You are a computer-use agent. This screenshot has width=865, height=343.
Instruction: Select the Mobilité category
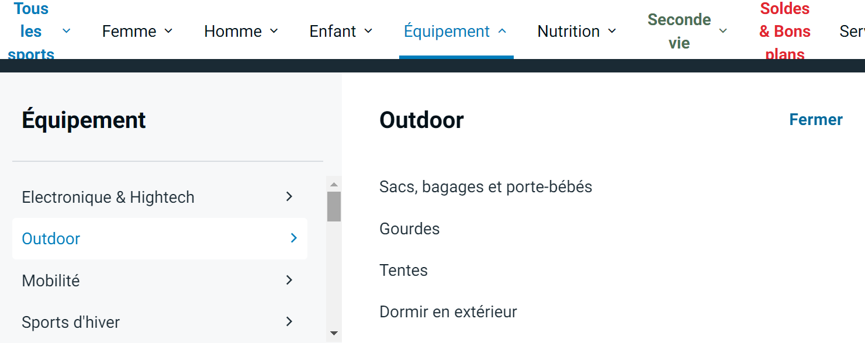click(51, 280)
